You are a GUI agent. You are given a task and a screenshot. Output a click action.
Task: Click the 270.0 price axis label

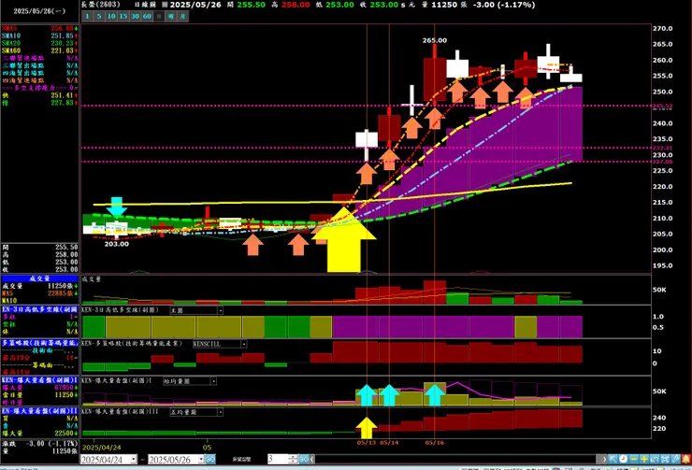click(x=662, y=28)
